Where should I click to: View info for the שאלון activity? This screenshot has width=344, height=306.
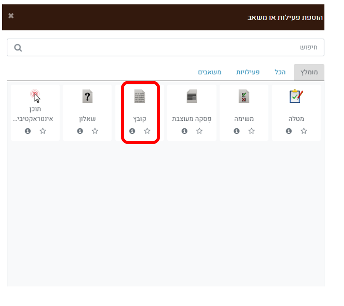[80, 131]
